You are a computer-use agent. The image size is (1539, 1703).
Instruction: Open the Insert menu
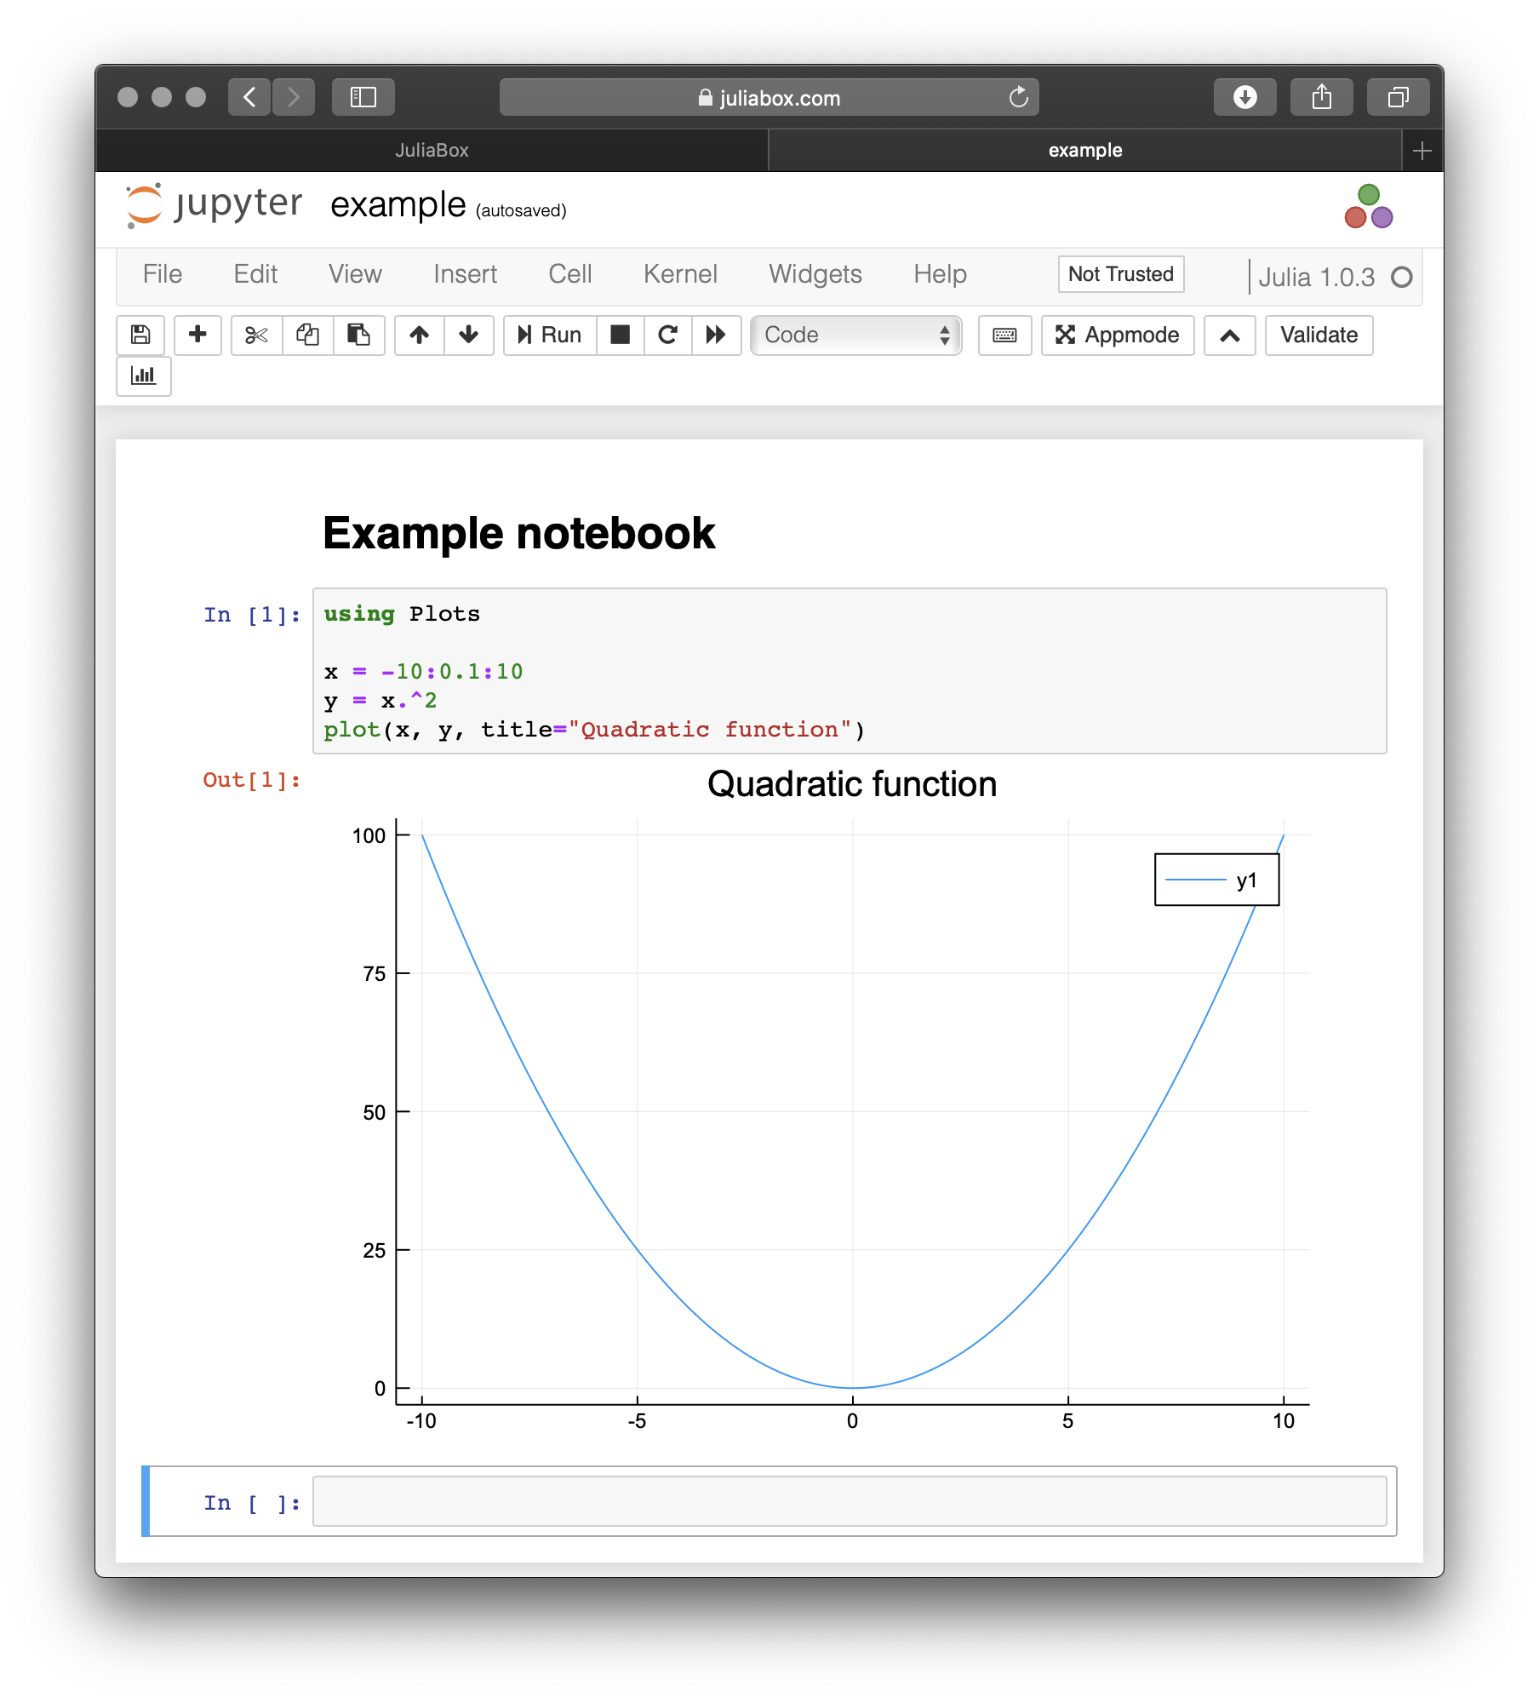[465, 274]
